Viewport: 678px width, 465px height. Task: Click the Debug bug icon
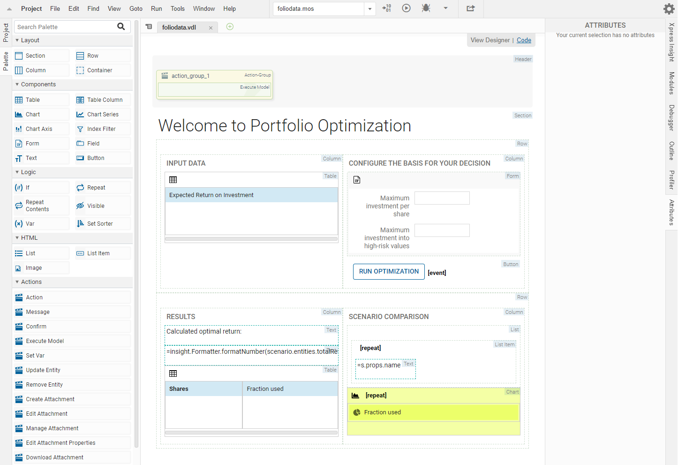pyautogui.click(x=426, y=8)
